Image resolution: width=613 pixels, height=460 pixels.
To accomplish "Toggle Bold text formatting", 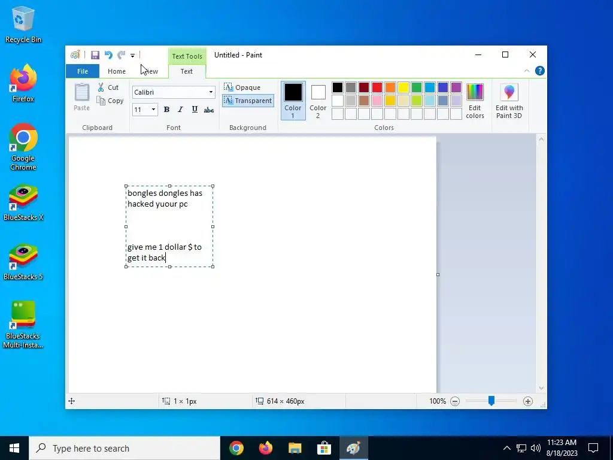I will tap(166, 110).
